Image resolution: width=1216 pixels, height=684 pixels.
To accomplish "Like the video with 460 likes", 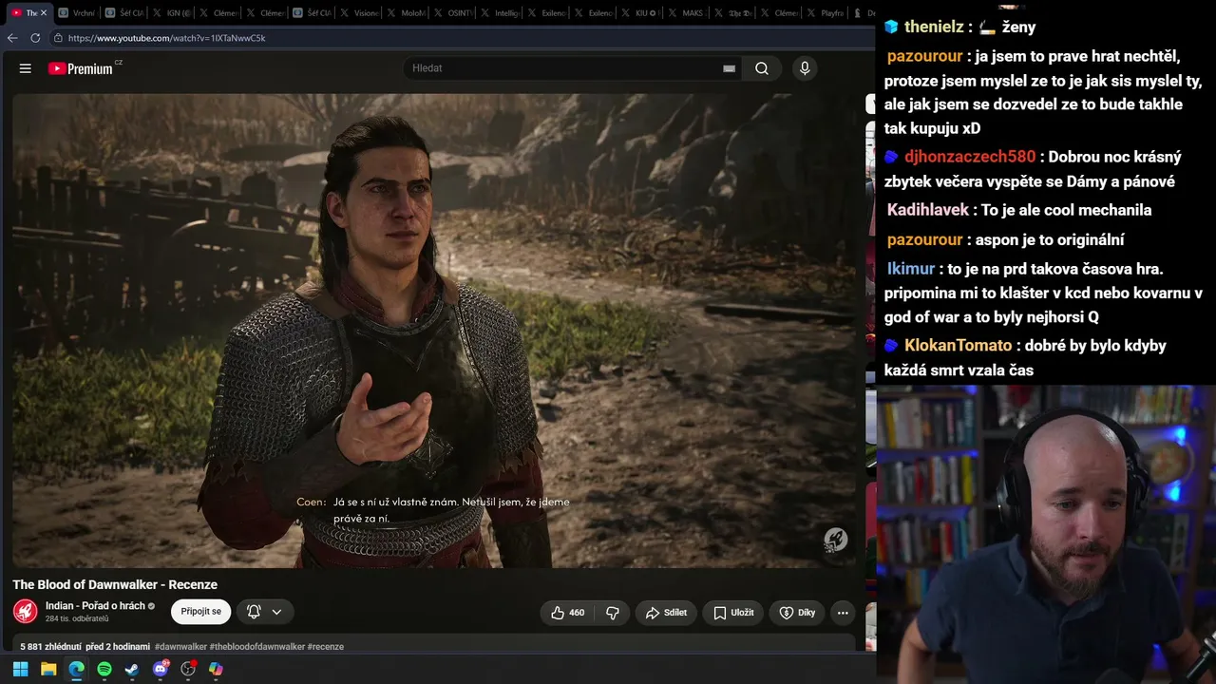I will click(x=567, y=613).
